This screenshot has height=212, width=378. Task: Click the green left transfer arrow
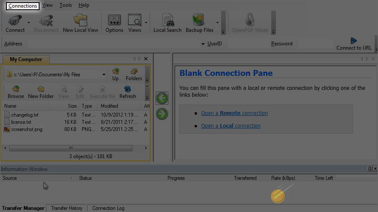tap(162, 98)
